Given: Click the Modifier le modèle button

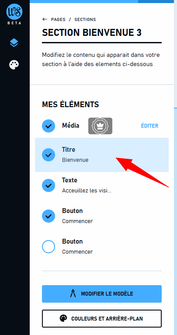Looking at the screenshot, I should coord(102,294).
